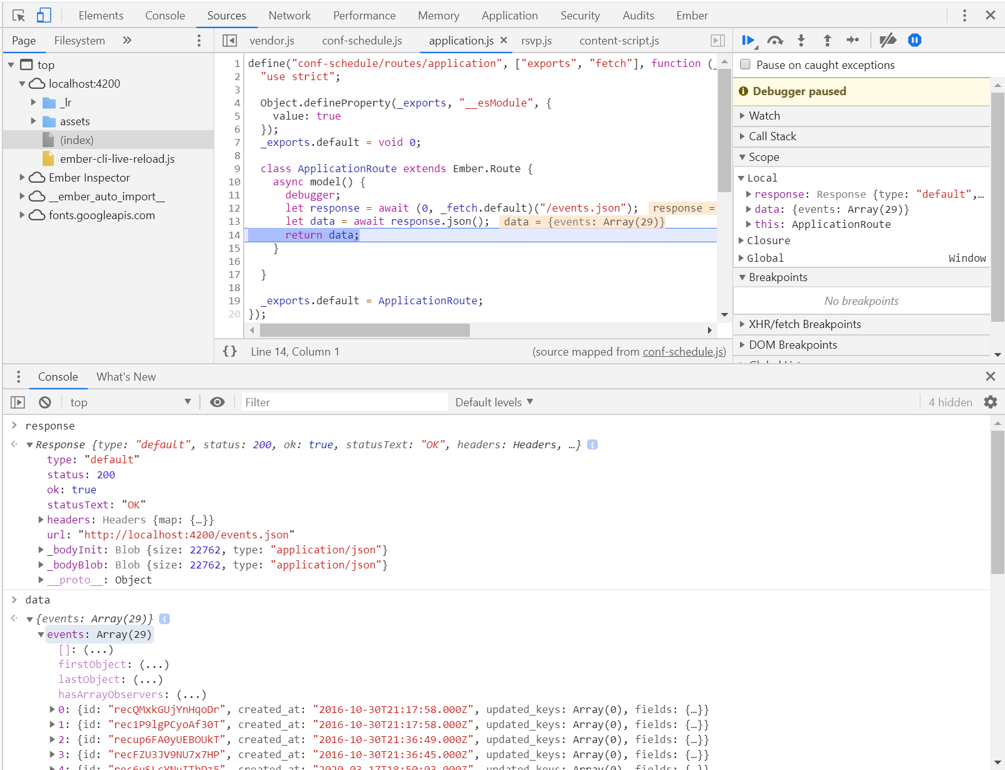Image resolution: width=1005 pixels, height=770 pixels.
Task: Step into next function call
Action: tap(801, 41)
